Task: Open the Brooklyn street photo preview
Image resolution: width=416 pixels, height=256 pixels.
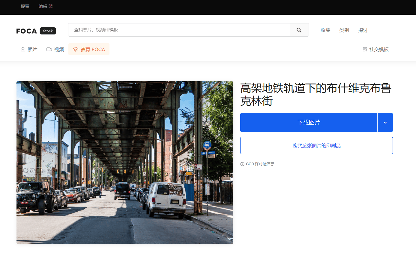Action: [x=125, y=162]
